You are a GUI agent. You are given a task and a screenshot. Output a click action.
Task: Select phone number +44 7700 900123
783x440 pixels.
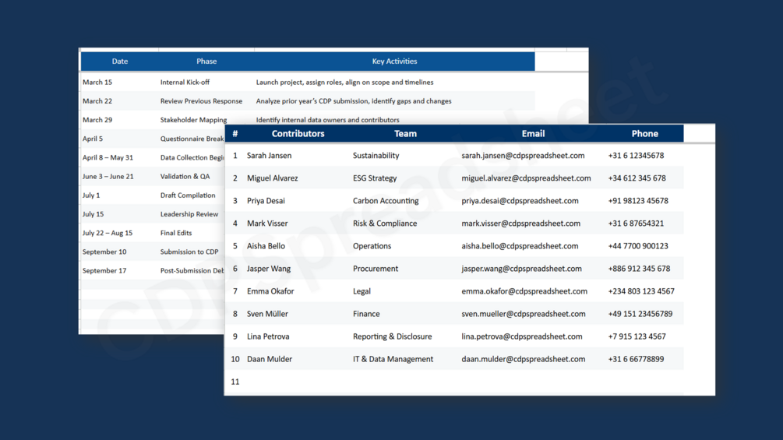[x=638, y=246]
